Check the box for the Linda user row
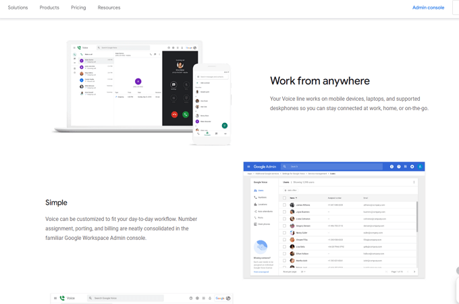Viewport: 459px width, 304px height. pos(284,219)
